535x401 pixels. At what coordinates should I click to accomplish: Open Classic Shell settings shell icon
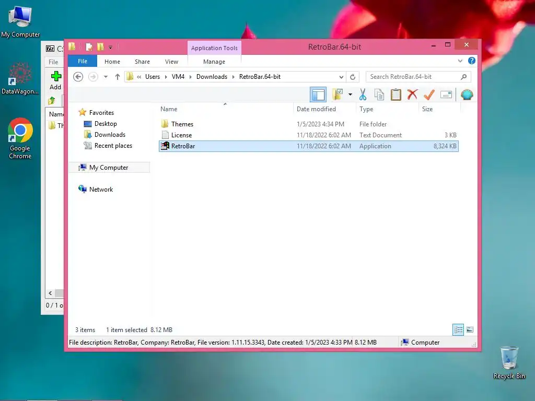pyautogui.click(x=467, y=95)
